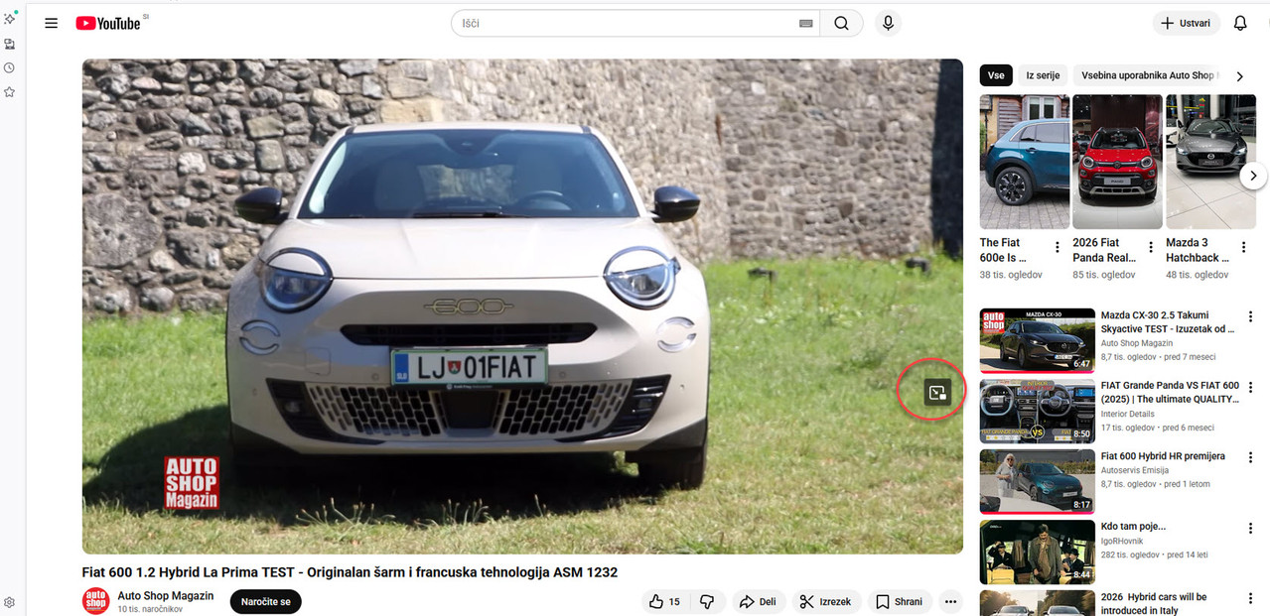Viewport: 1270px width, 616px height.
Task: Open Mazda CX-30 2.5 Takumi video thumbnail
Action: [1038, 340]
